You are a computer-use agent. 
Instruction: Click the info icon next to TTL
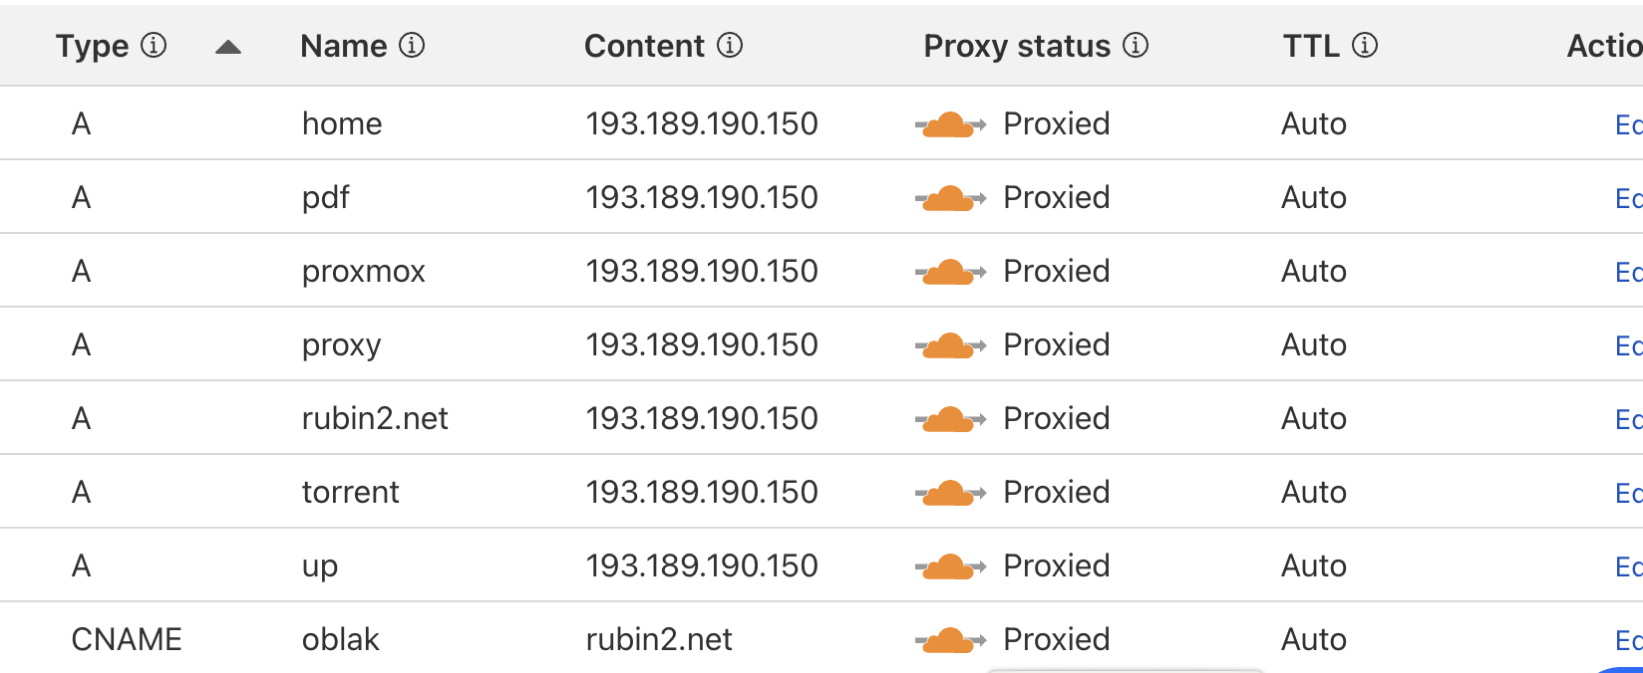point(1365,45)
